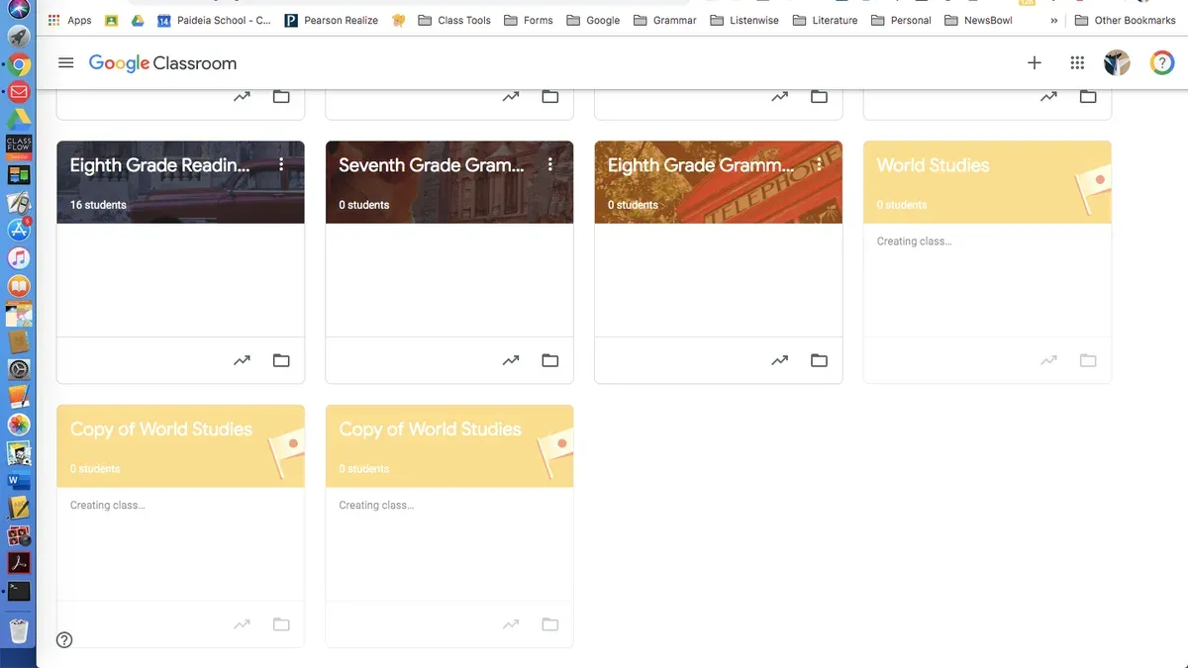Open the Other Bookmarks folder
Image resolution: width=1188 pixels, height=668 pixels.
pos(1125,20)
